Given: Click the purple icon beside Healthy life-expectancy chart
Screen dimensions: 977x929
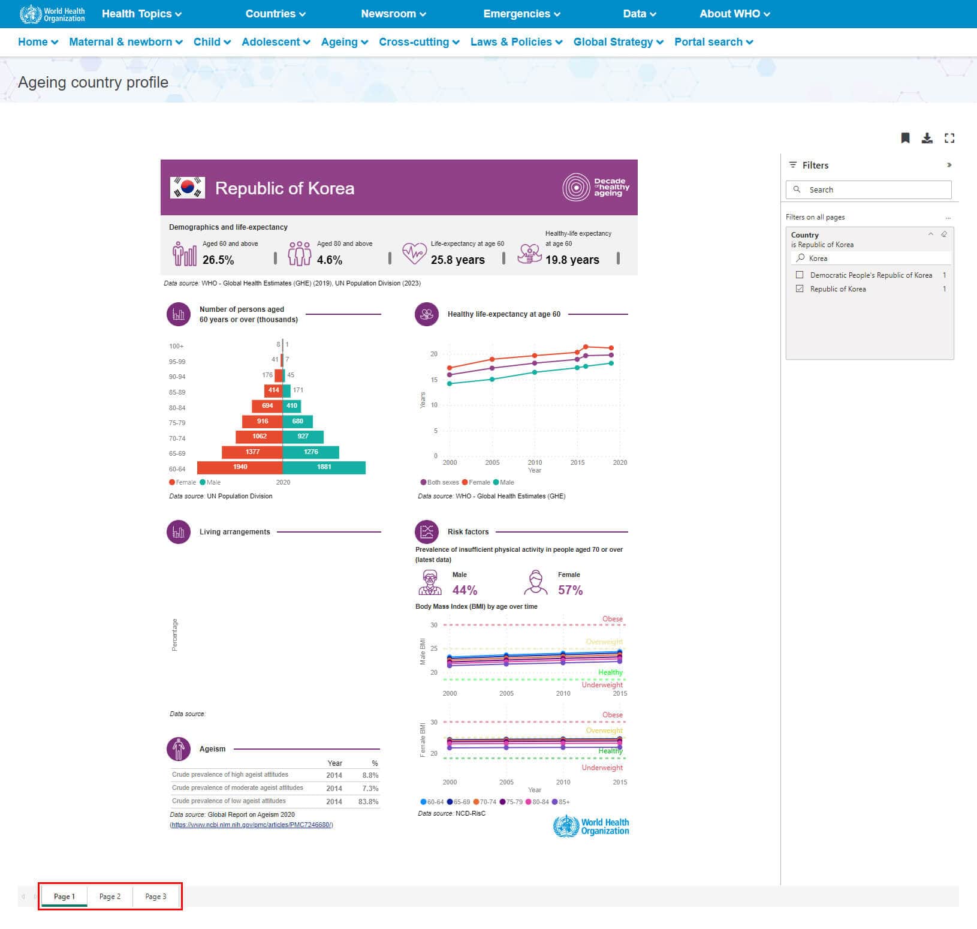Looking at the screenshot, I should [427, 314].
